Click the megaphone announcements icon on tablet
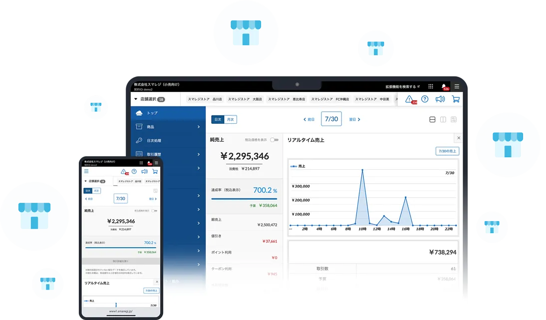Screen dimensions: 546x320 [x=440, y=99]
